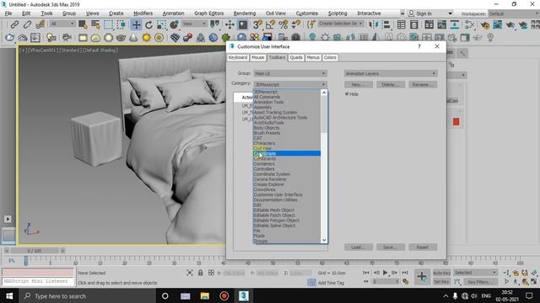Click the Reset button in dialog

click(423, 247)
